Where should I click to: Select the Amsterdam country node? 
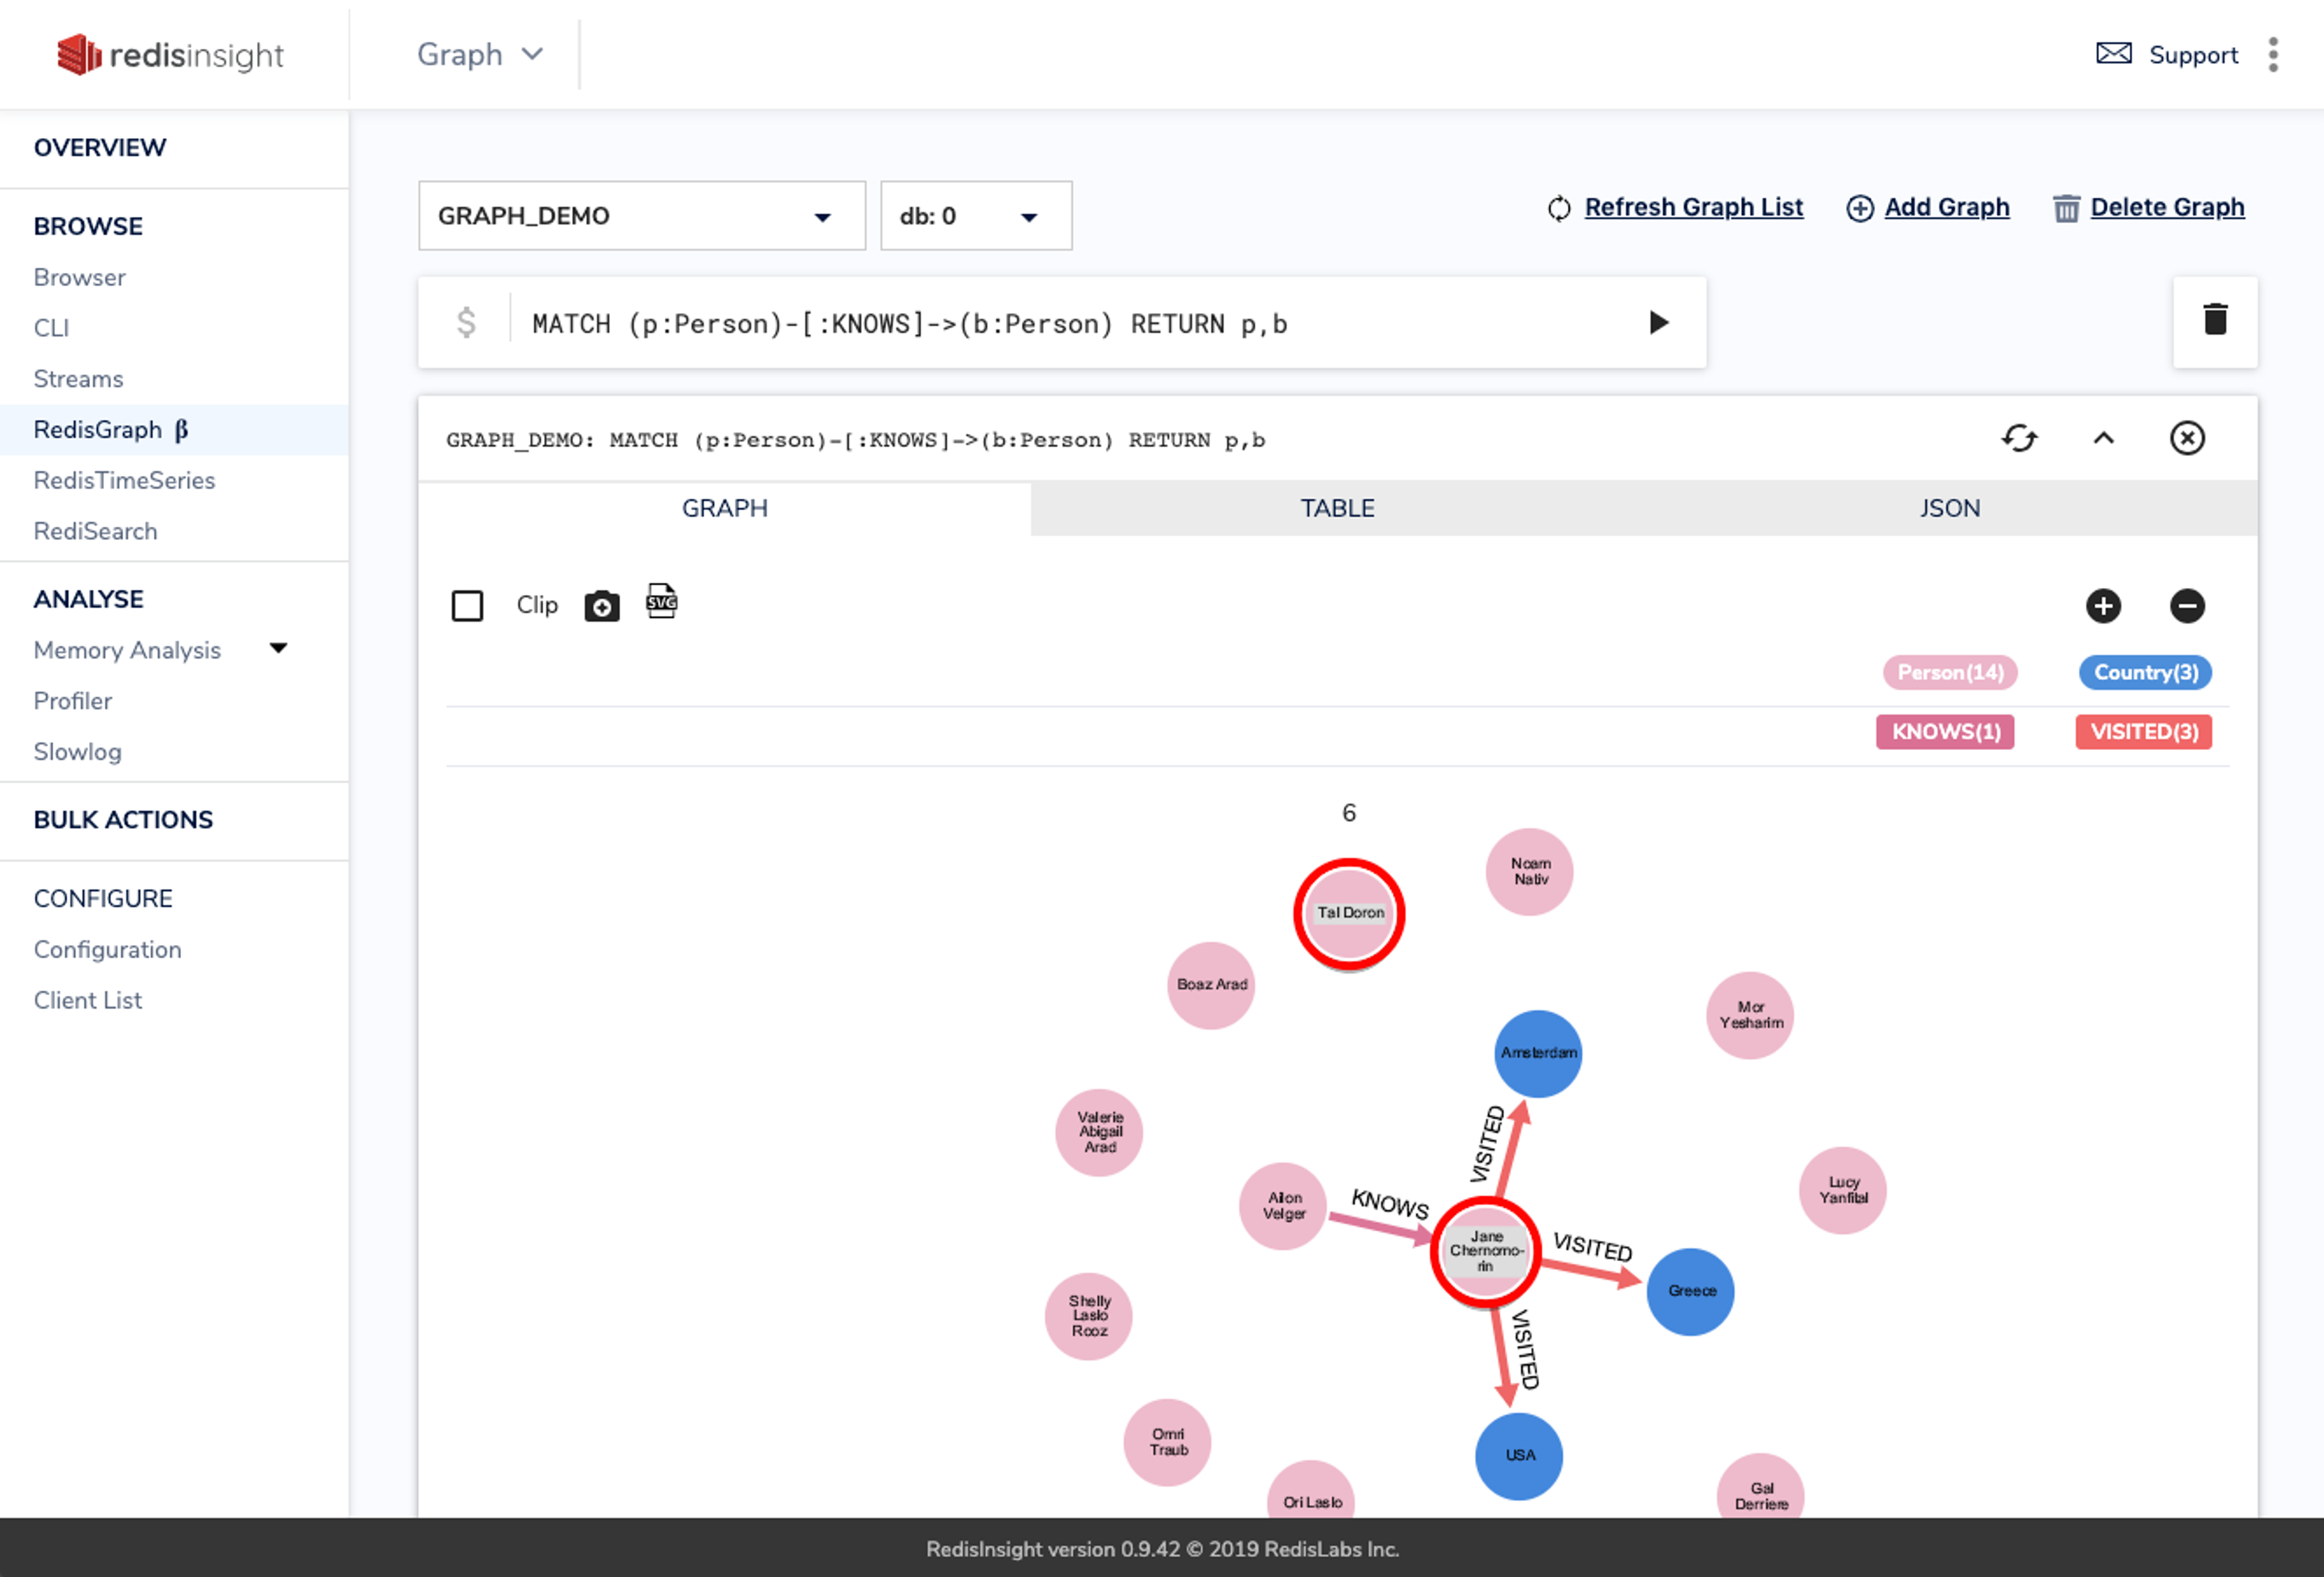click(1538, 1053)
